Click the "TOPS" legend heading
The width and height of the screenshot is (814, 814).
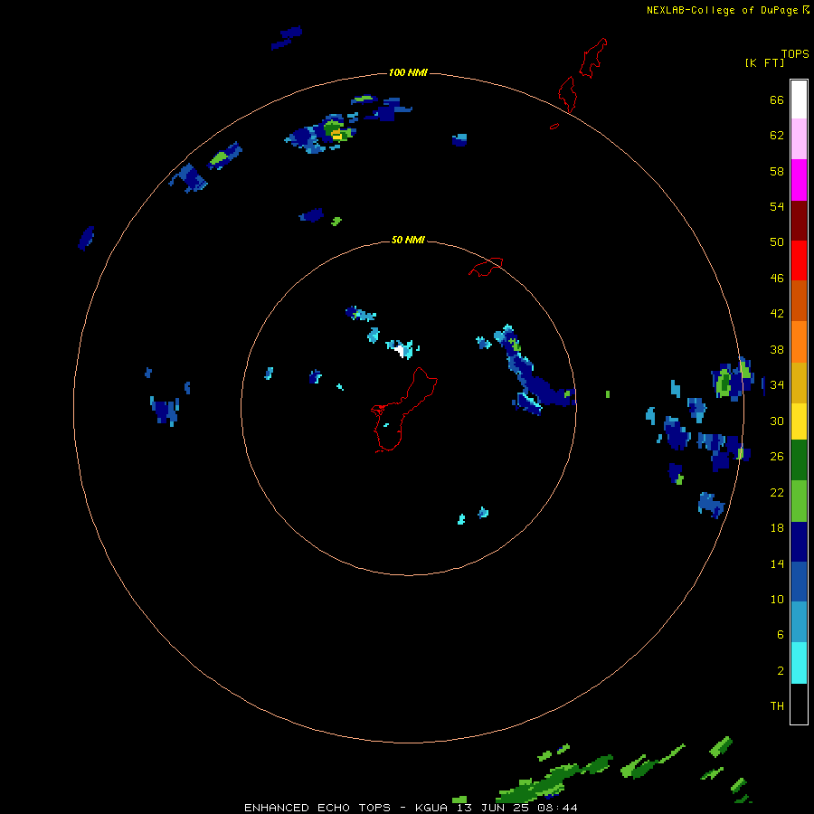pyautogui.click(x=795, y=53)
